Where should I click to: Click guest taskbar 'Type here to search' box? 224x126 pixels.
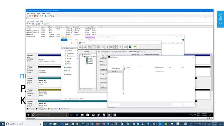(x=49, y=115)
